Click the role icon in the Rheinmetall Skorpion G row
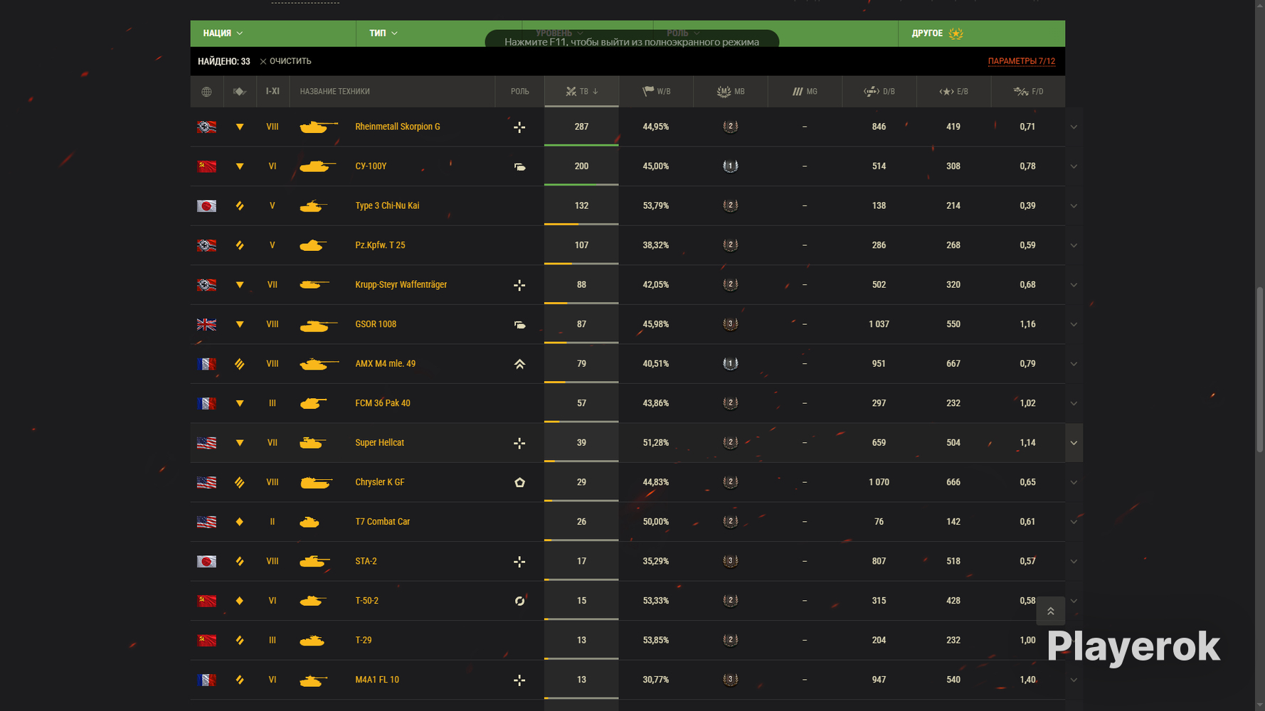This screenshot has height=711, width=1265. tap(519, 127)
